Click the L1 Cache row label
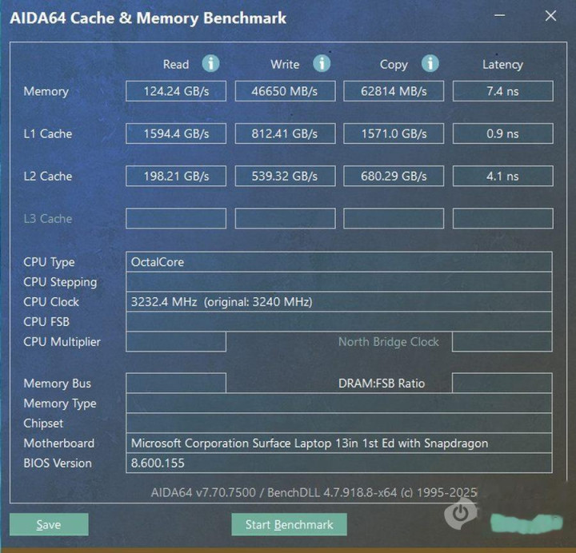The width and height of the screenshot is (576, 553). (x=48, y=133)
